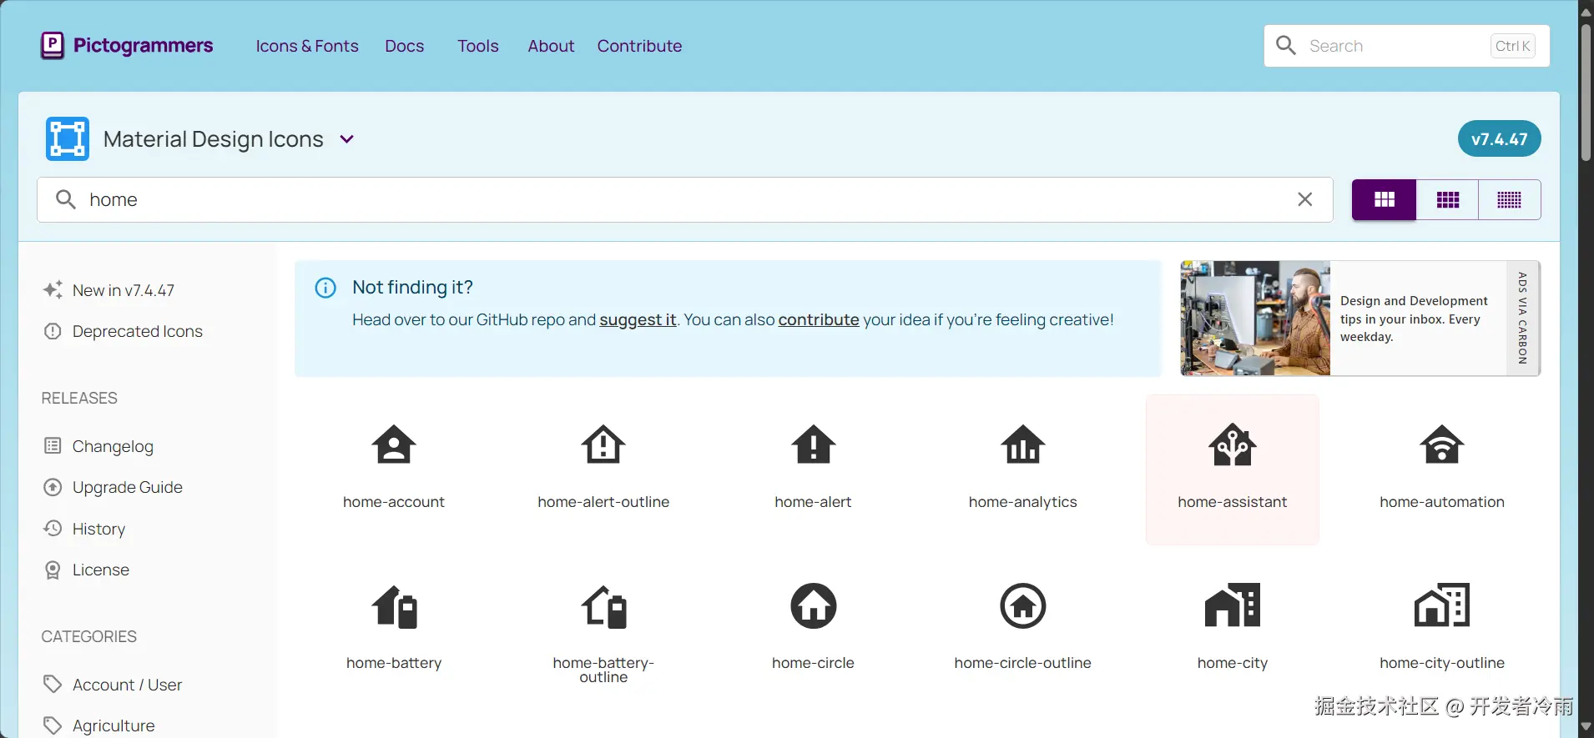Switch to large grid view
Image resolution: width=1594 pixels, height=738 pixels.
[1385, 199]
